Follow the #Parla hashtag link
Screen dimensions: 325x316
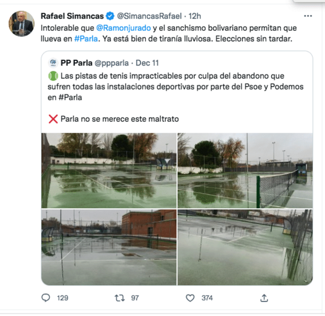[x=86, y=39]
